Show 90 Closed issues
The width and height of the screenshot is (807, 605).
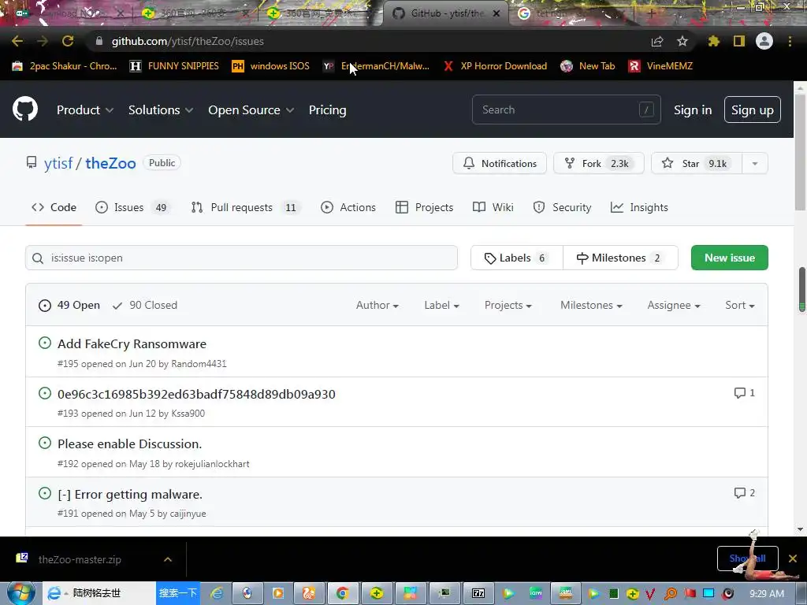click(145, 305)
